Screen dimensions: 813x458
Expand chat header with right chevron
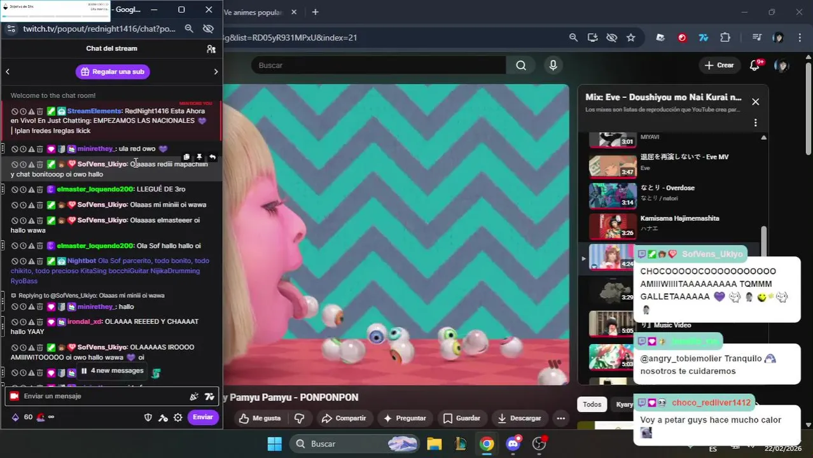(216, 72)
